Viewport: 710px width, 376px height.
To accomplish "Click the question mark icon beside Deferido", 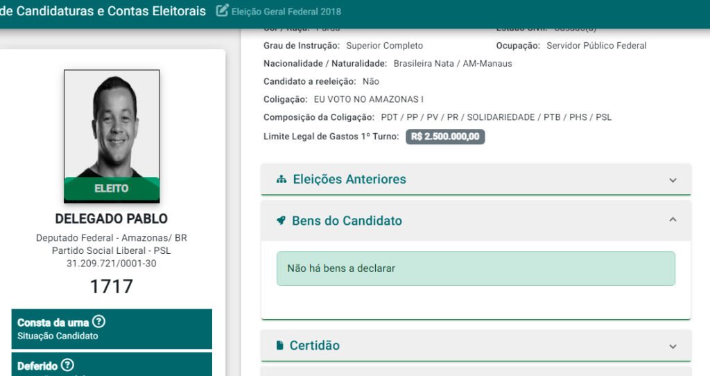I will click(67, 365).
